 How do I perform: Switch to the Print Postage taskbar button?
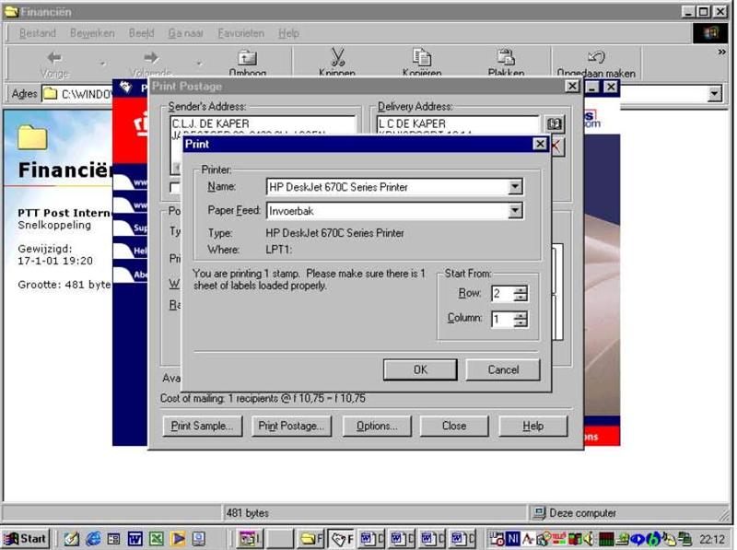(342, 539)
